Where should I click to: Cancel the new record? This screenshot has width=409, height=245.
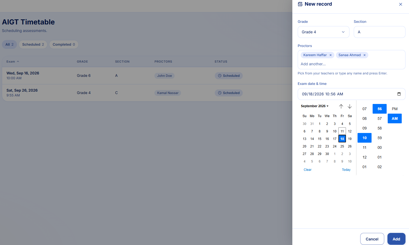372,239
